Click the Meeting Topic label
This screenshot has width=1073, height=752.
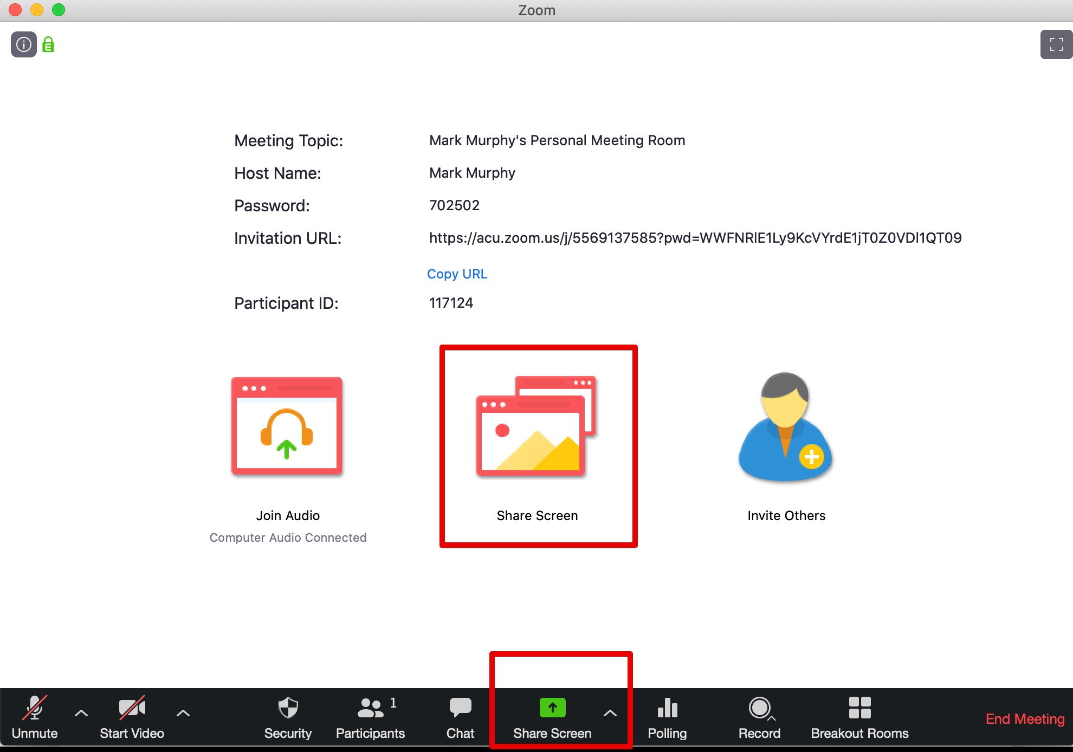tap(288, 141)
